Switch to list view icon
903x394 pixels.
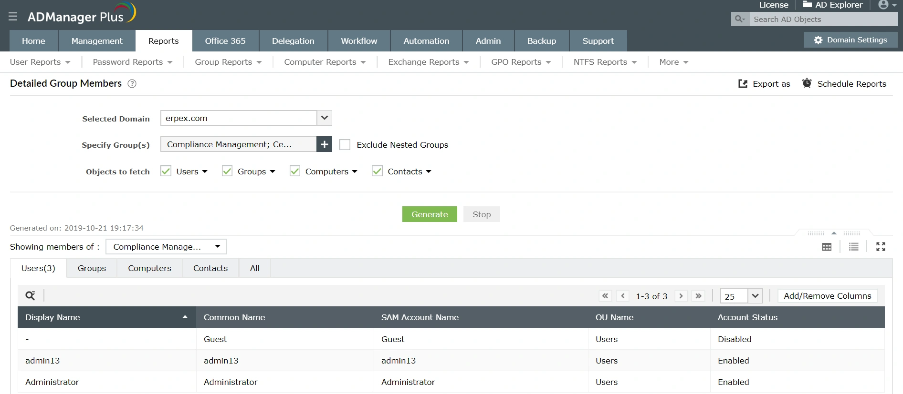[x=854, y=247]
